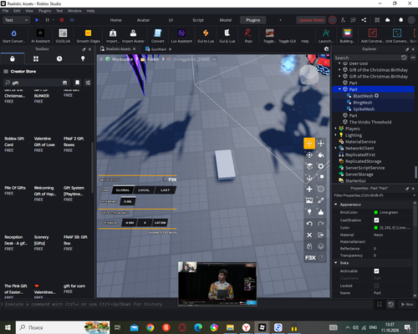
Task: Click the Play test button
Action: pos(37,20)
